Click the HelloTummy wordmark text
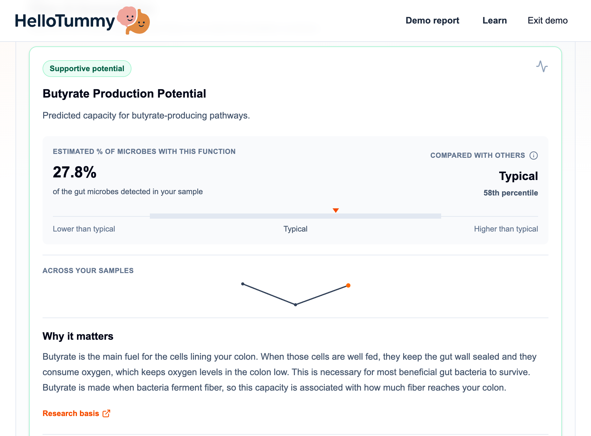 coord(65,21)
